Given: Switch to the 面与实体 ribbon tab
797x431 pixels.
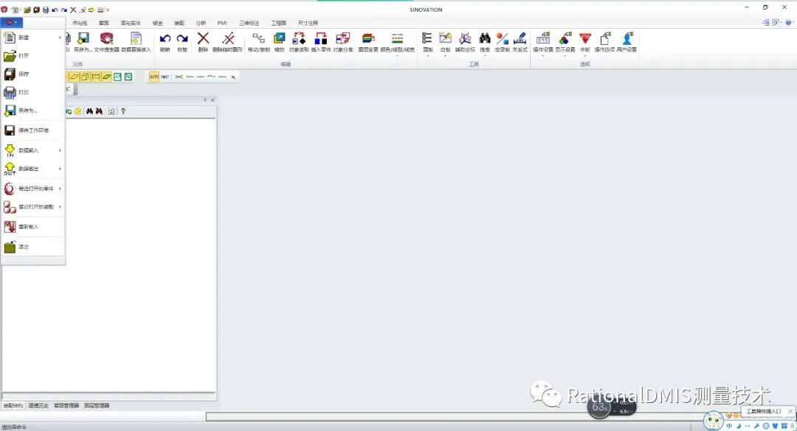Looking at the screenshot, I should 131,23.
